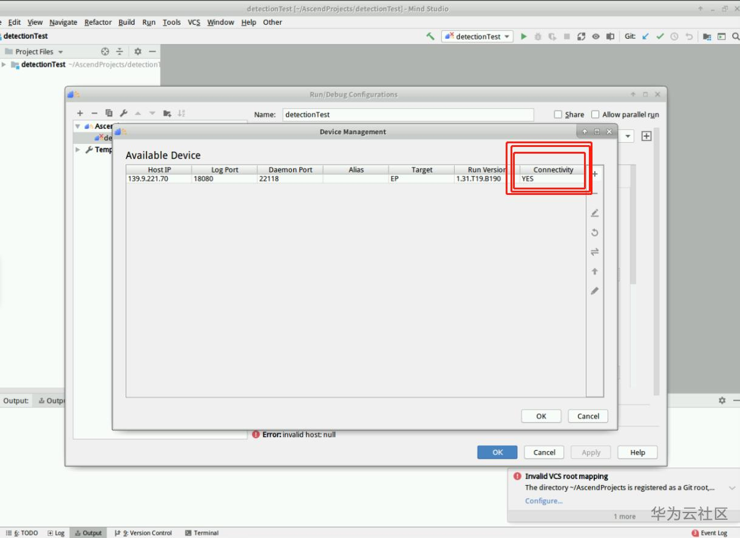
Task: Click the wrench edit defaults icon
Action: coord(124,114)
